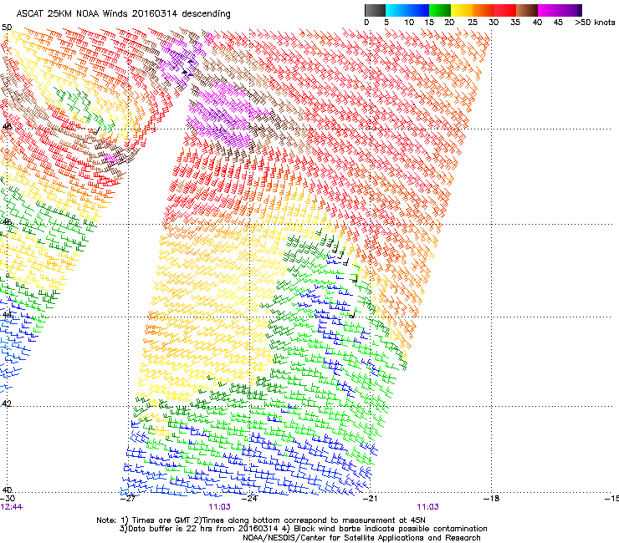Click the '-21' longitude axis label
Viewport: 619px width, 543px height.
click(x=370, y=499)
